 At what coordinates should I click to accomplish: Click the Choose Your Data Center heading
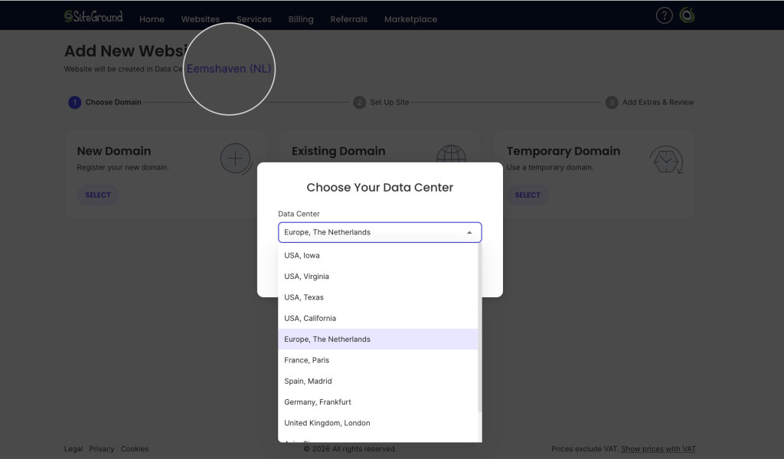coord(380,187)
